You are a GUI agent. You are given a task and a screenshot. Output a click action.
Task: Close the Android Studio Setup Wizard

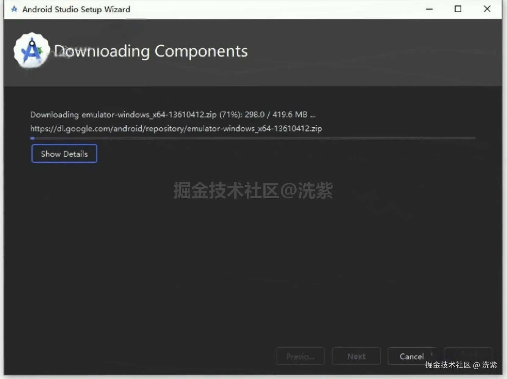[x=487, y=9]
